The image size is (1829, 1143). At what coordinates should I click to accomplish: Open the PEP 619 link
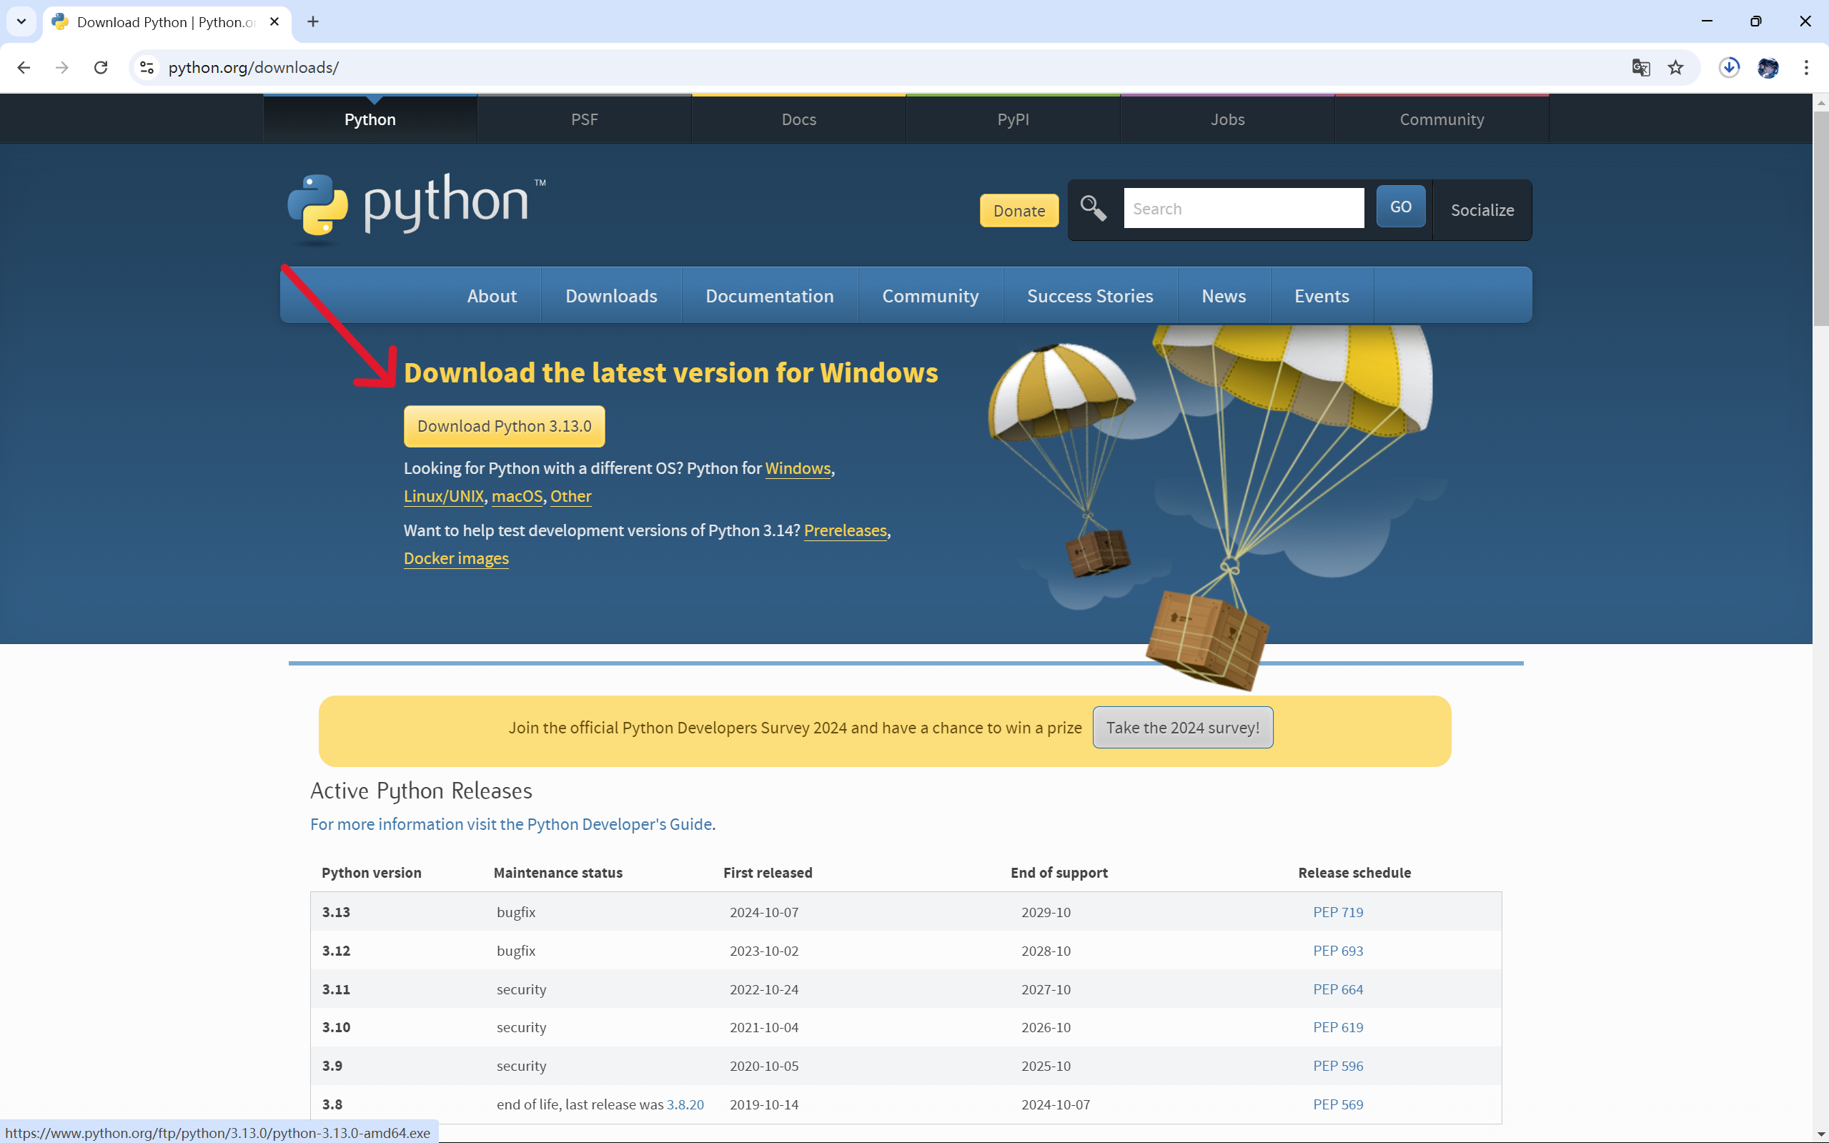(1338, 1026)
